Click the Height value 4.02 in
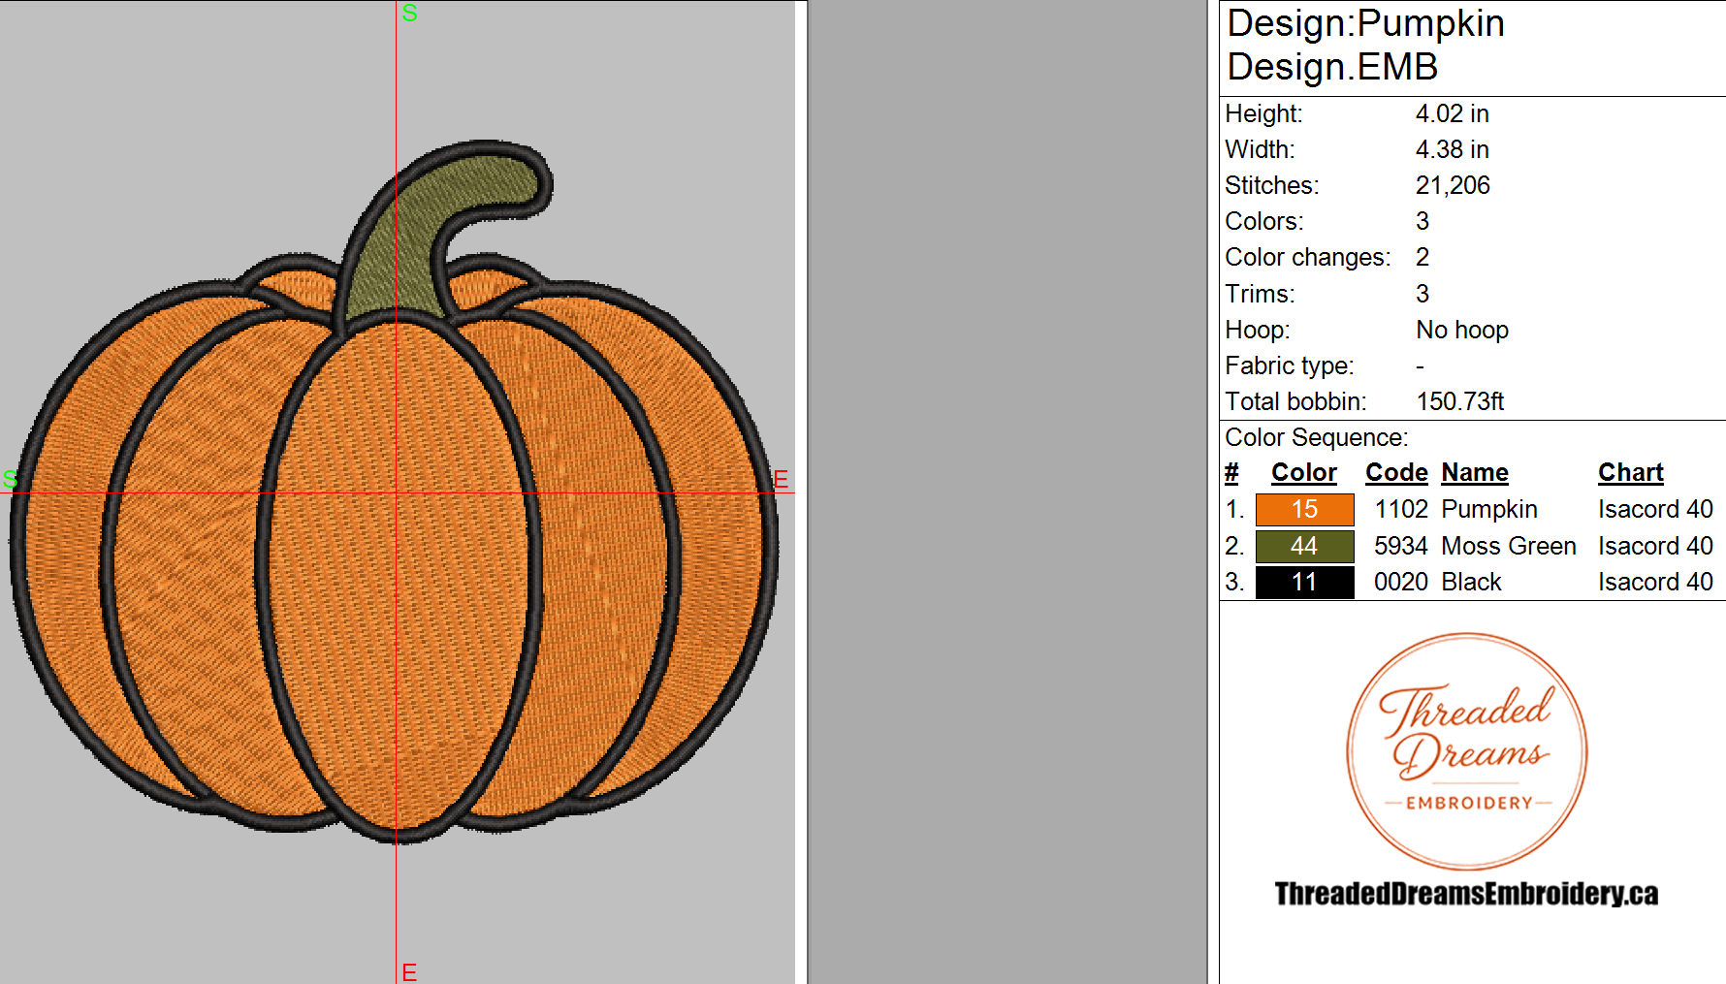The image size is (1726, 984). point(1452,113)
